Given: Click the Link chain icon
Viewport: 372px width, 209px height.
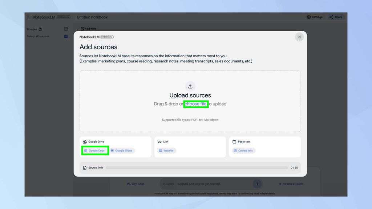Looking at the screenshot, I should point(160,142).
